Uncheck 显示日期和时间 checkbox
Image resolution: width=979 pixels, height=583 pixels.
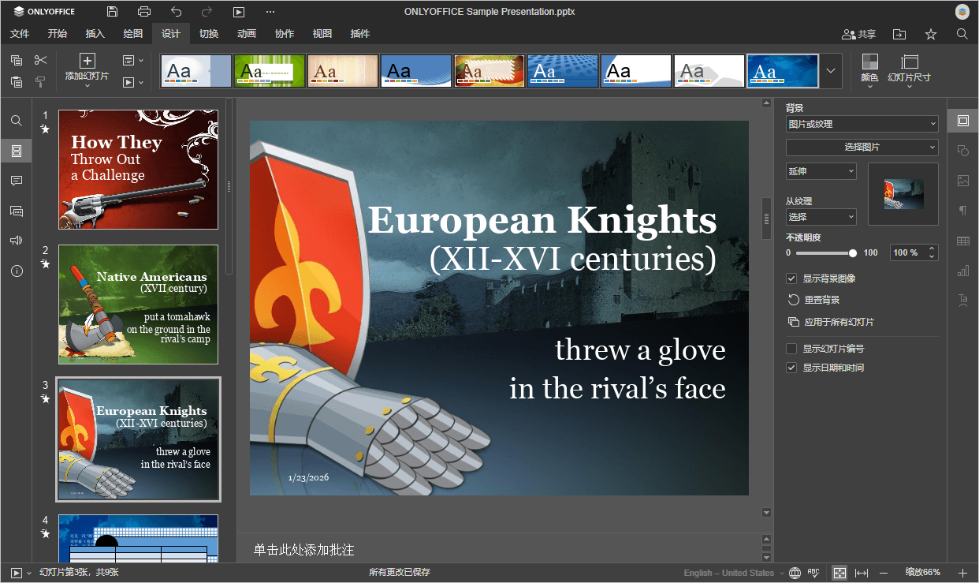tap(791, 368)
